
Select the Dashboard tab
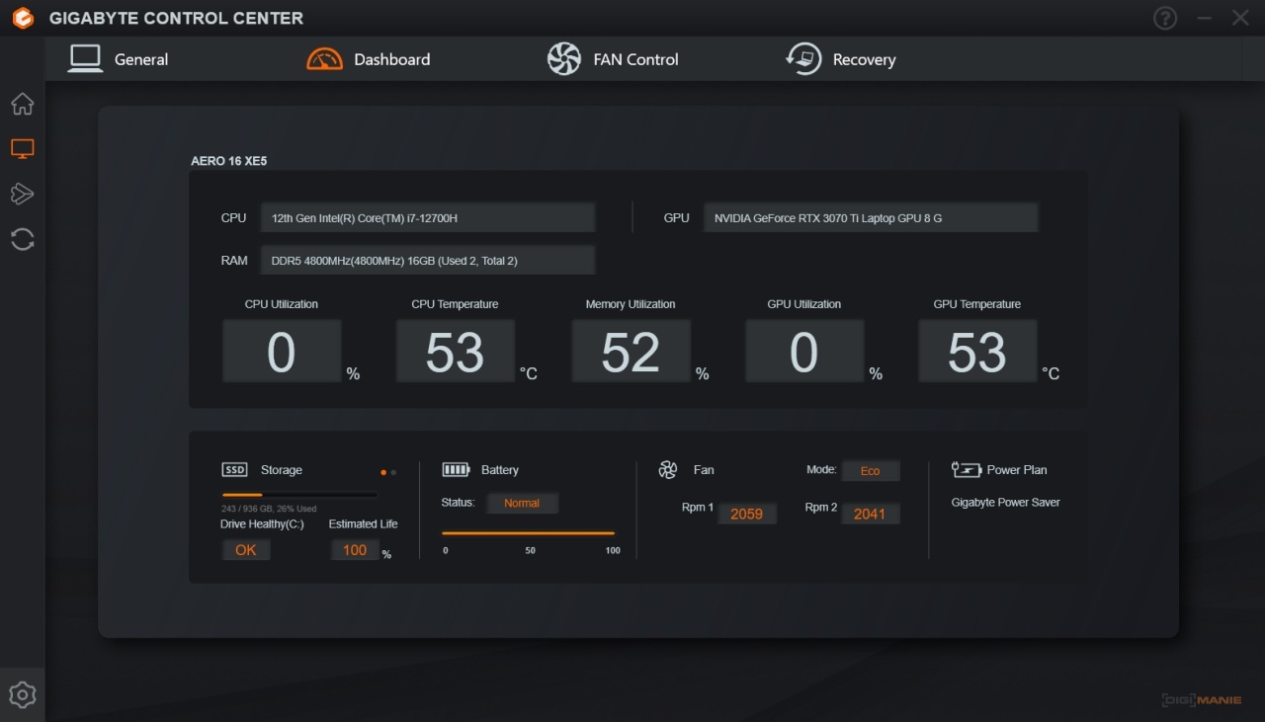(x=369, y=59)
